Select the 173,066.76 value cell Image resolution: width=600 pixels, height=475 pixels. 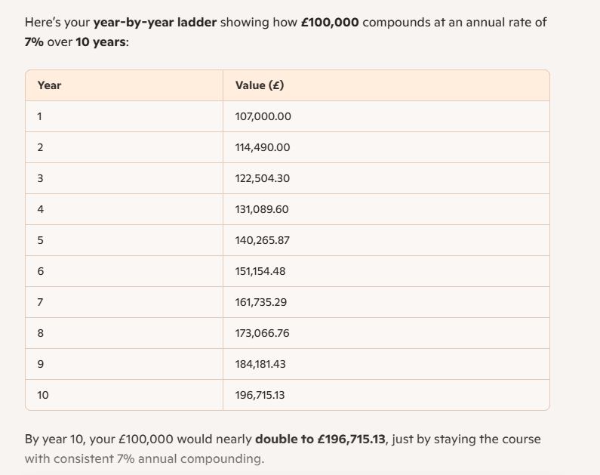click(262, 333)
